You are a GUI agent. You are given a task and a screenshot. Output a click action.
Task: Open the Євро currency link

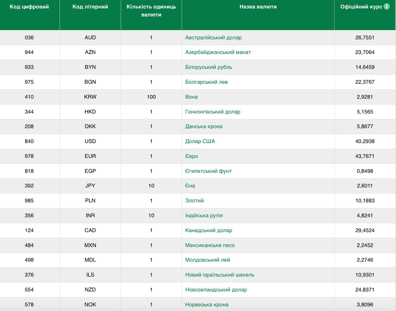[x=192, y=156]
